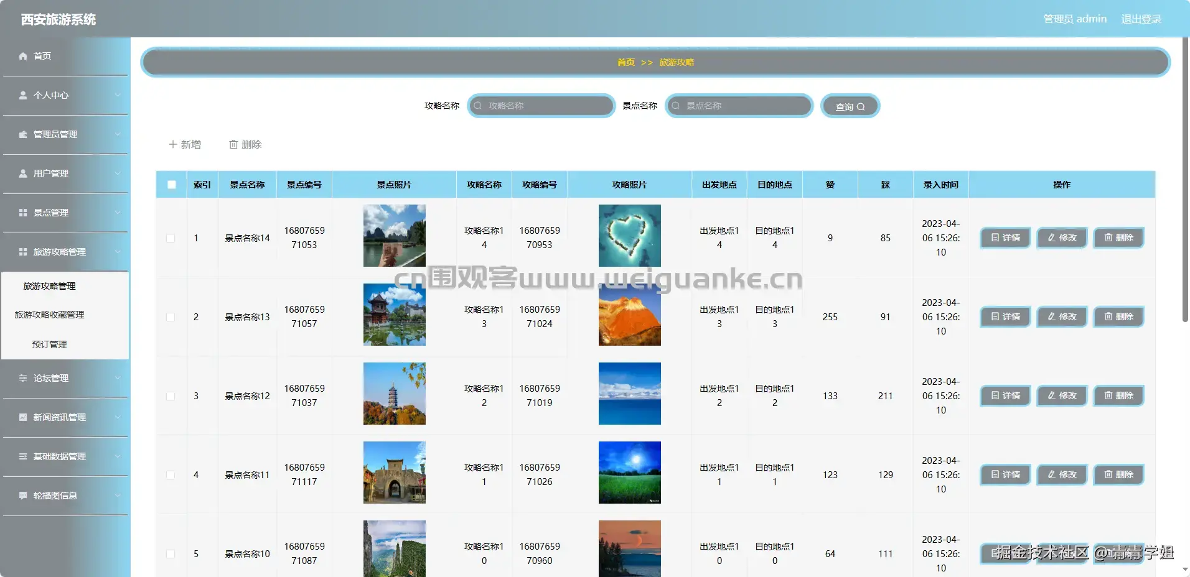Check the row checkbox for 景点名称13
Screen dimensions: 1190x577
click(171, 317)
